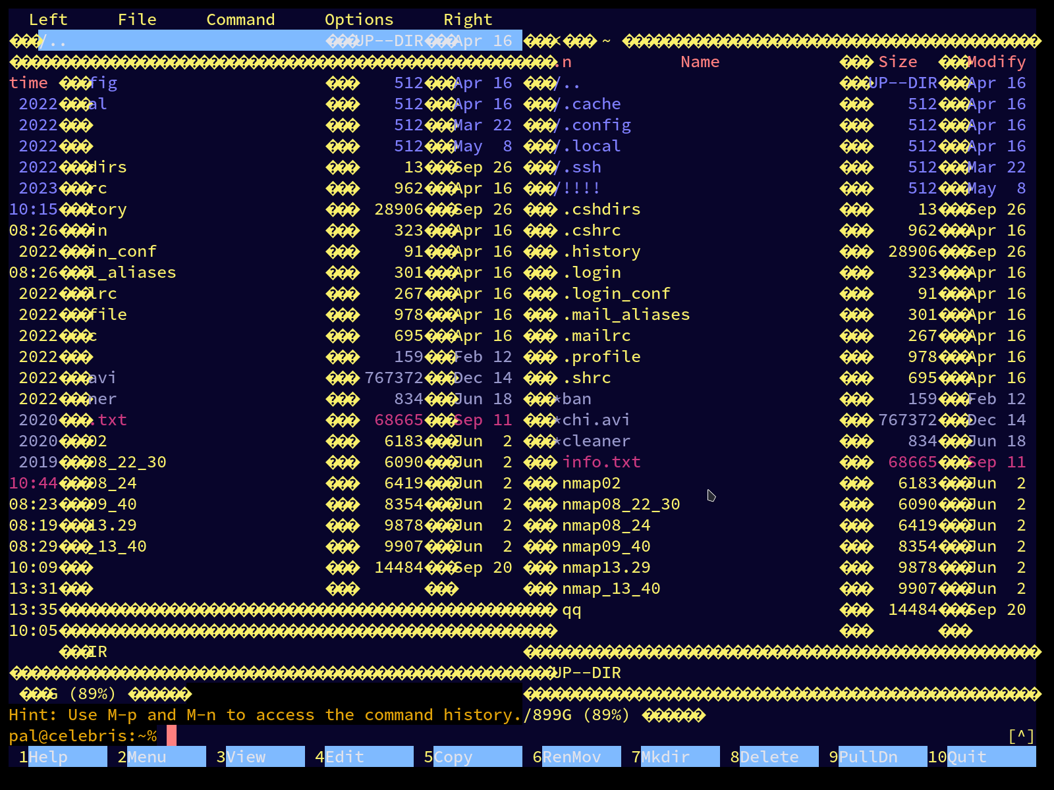Screen dimensions: 1054x790
Task: Click the 10Quit function key button
Action: point(982,757)
